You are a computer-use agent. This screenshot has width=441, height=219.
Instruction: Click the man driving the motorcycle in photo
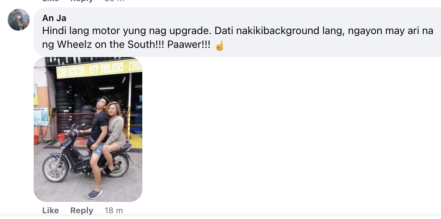(97, 141)
